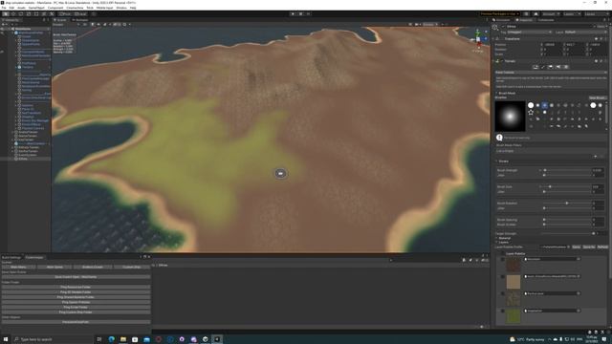Select the green grass layer thumbnail

tap(514, 316)
